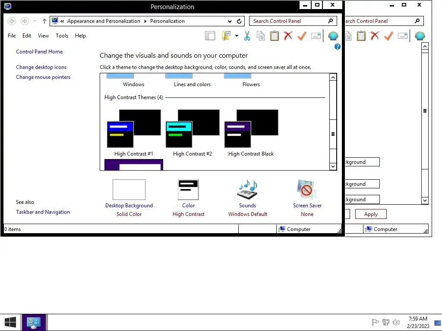Click the shell icon in the background window
Image resolution: width=442 pixels, height=331 pixels.
[x=420, y=36]
